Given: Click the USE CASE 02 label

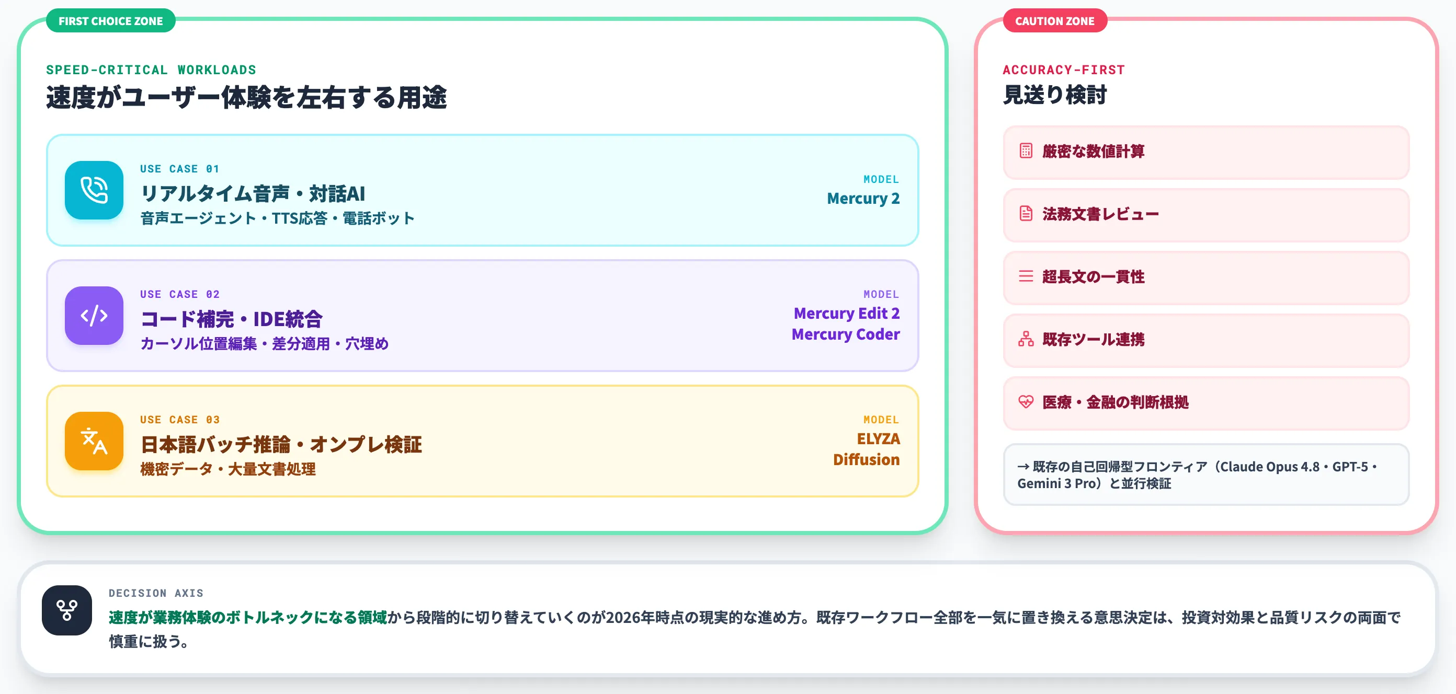Looking at the screenshot, I should point(180,294).
